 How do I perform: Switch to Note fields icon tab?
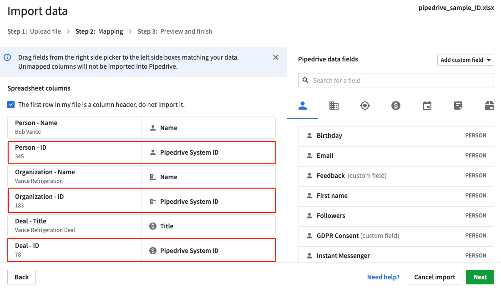tap(458, 106)
